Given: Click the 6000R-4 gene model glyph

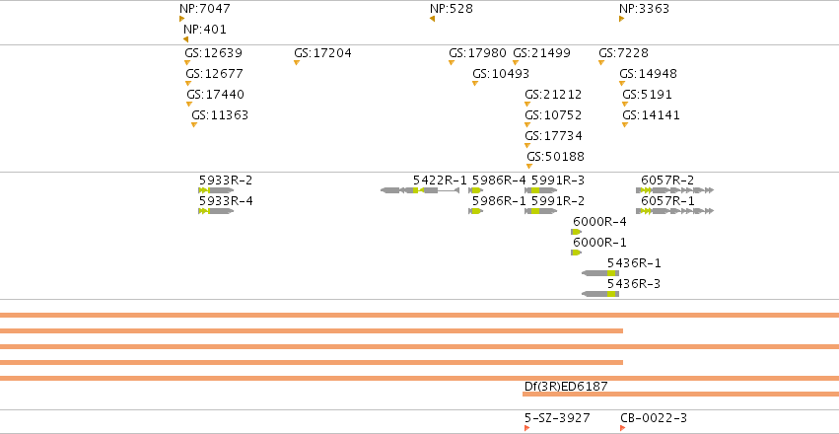Looking at the screenshot, I should pos(577,232).
